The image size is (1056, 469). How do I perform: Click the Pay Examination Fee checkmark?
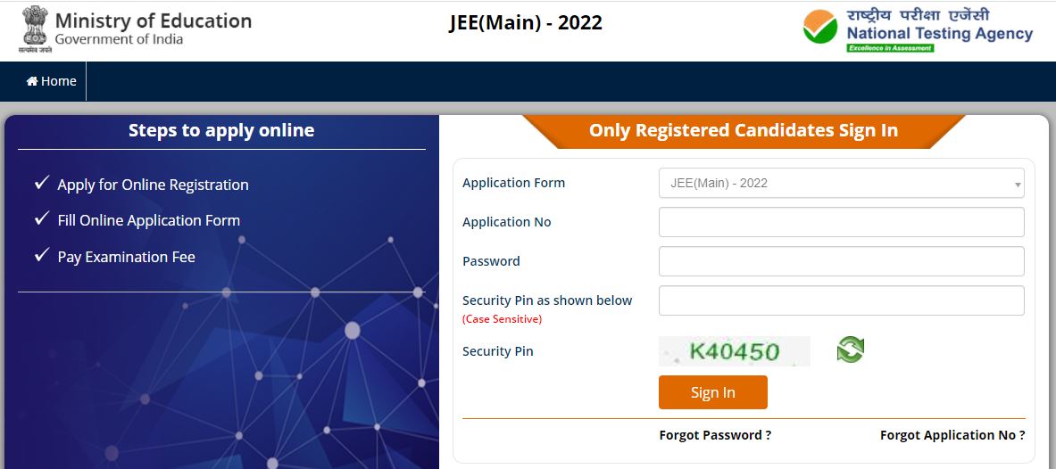[41, 256]
